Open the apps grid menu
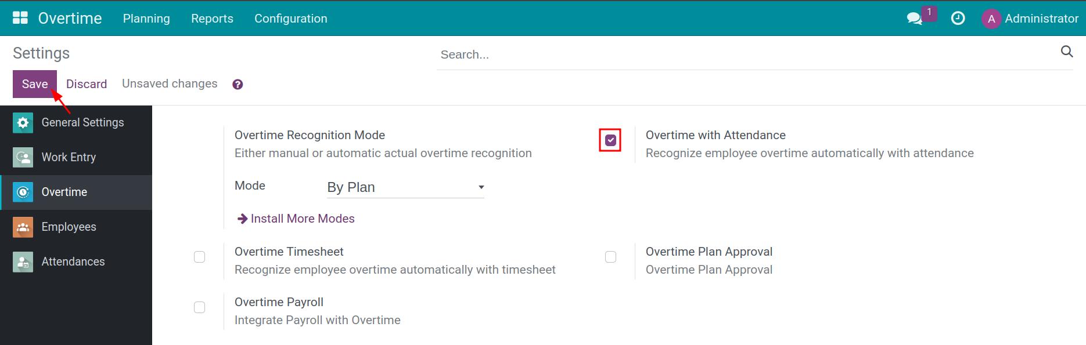1086x345 pixels. [x=20, y=17]
